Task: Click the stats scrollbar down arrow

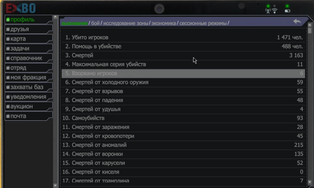Action: click(310, 182)
